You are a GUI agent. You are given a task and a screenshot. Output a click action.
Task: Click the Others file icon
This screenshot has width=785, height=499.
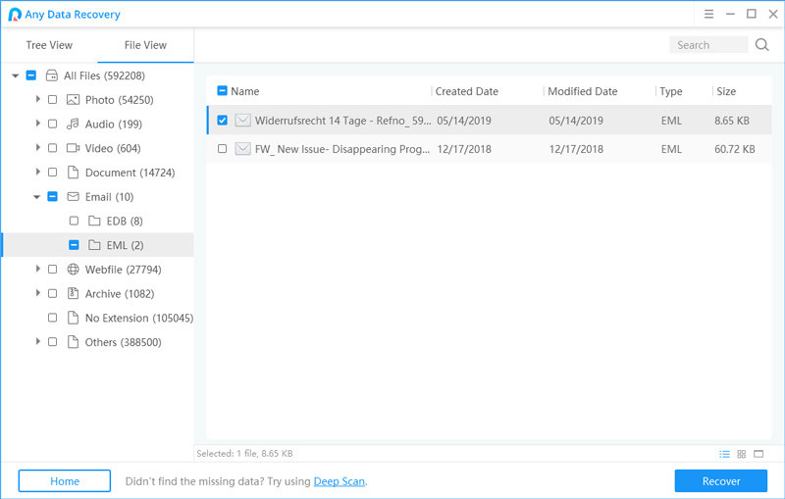pos(73,342)
